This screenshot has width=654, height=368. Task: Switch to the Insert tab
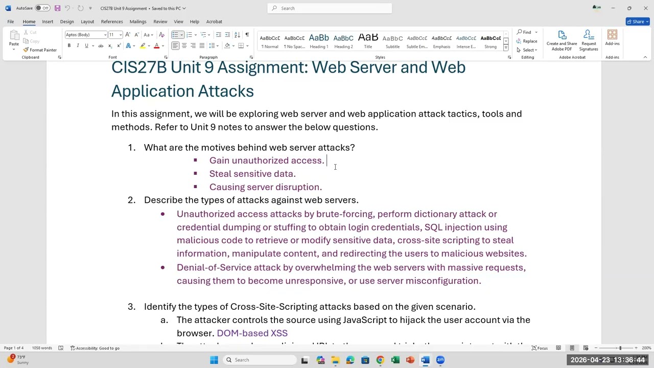click(x=48, y=21)
